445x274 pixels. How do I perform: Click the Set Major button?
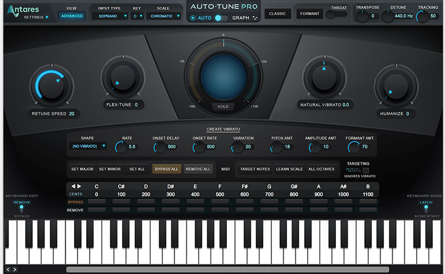coord(82,169)
